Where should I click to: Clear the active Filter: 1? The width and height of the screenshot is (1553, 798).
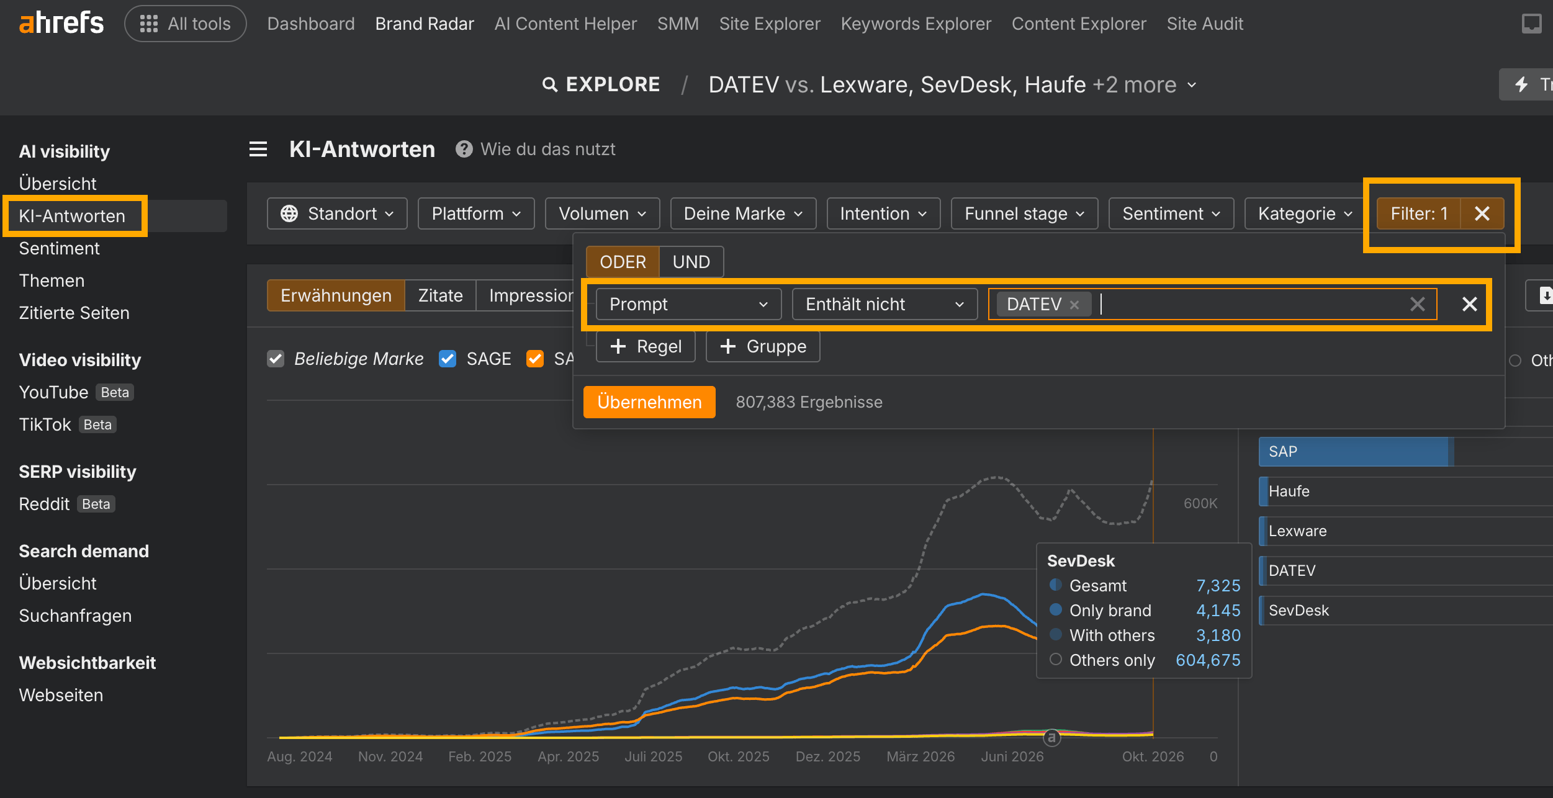pyautogui.click(x=1482, y=213)
